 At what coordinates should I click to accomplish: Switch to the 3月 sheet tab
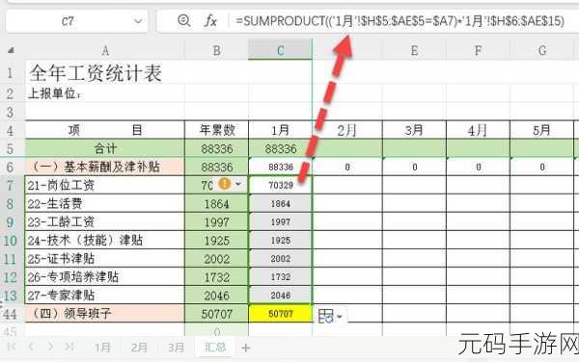point(176,348)
